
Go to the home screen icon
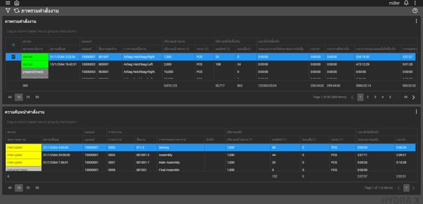pos(17,3)
